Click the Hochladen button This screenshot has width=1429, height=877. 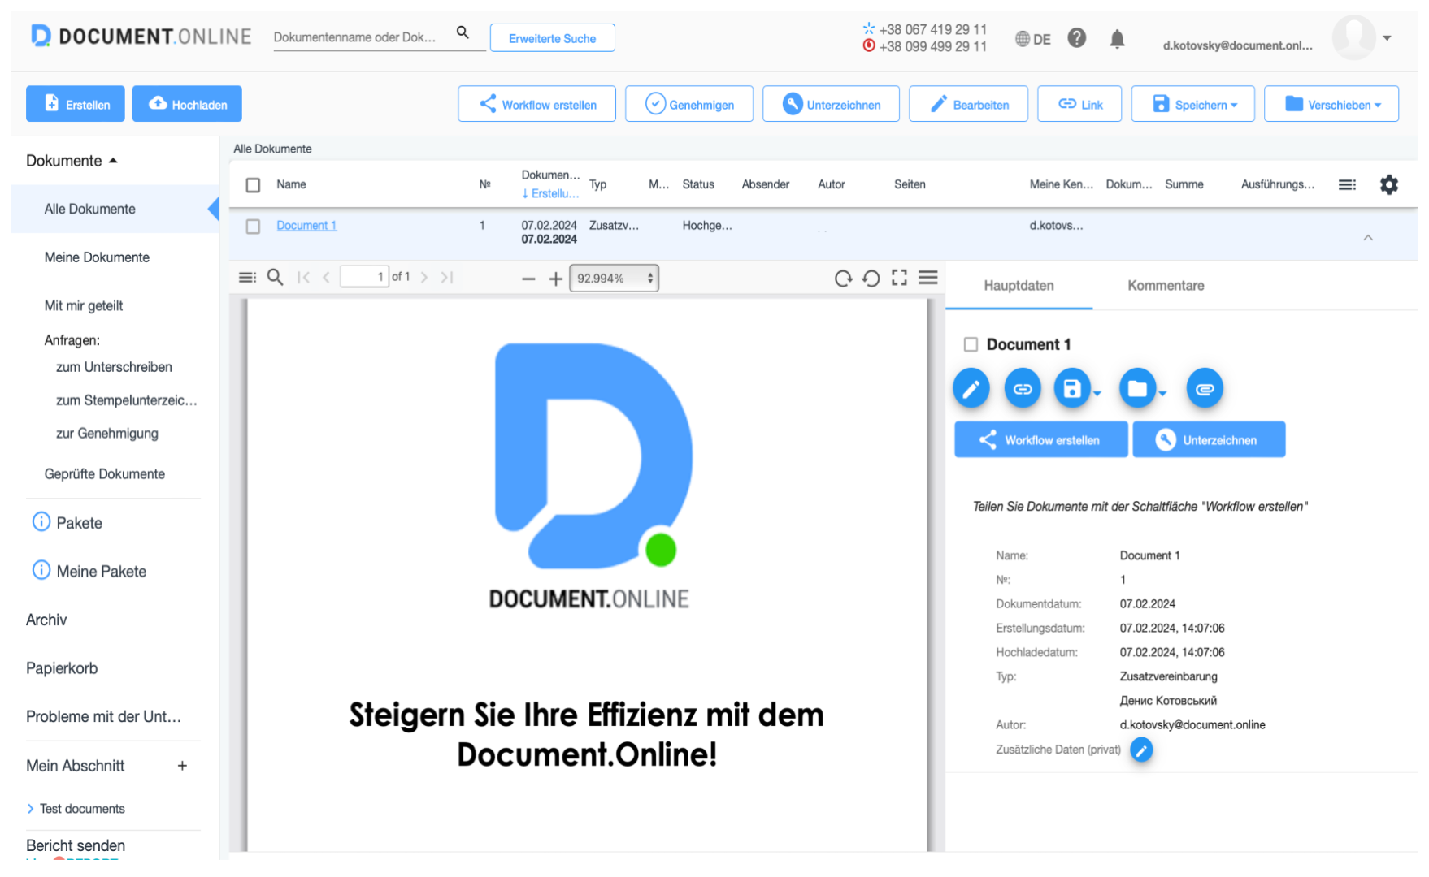coord(187,105)
